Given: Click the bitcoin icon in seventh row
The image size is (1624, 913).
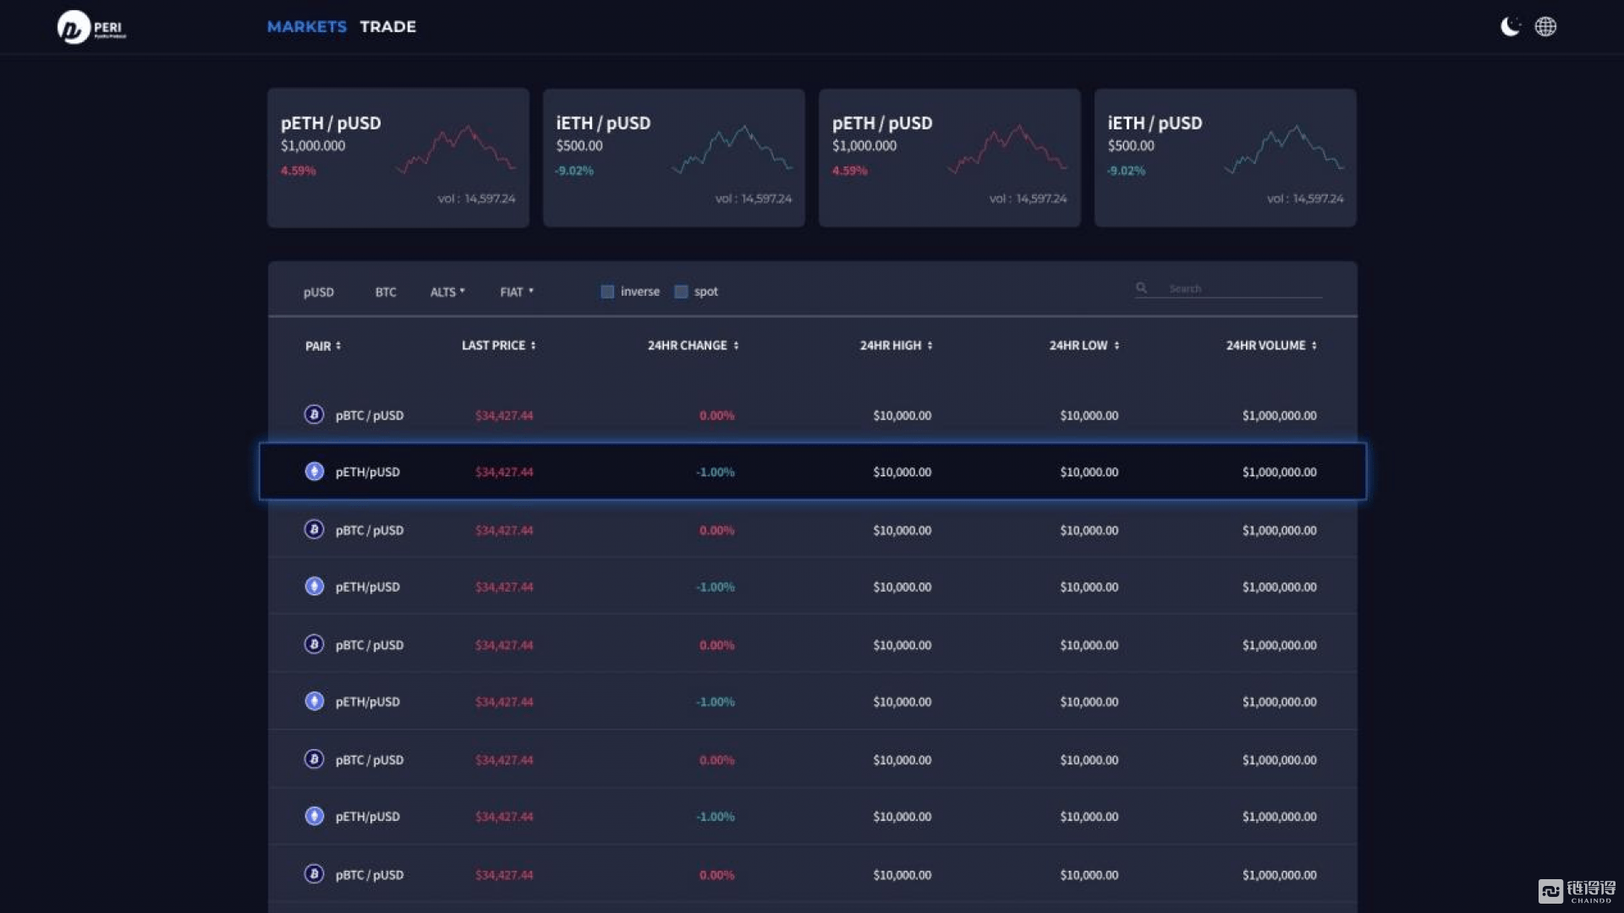Looking at the screenshot, I should click(314, 759).
